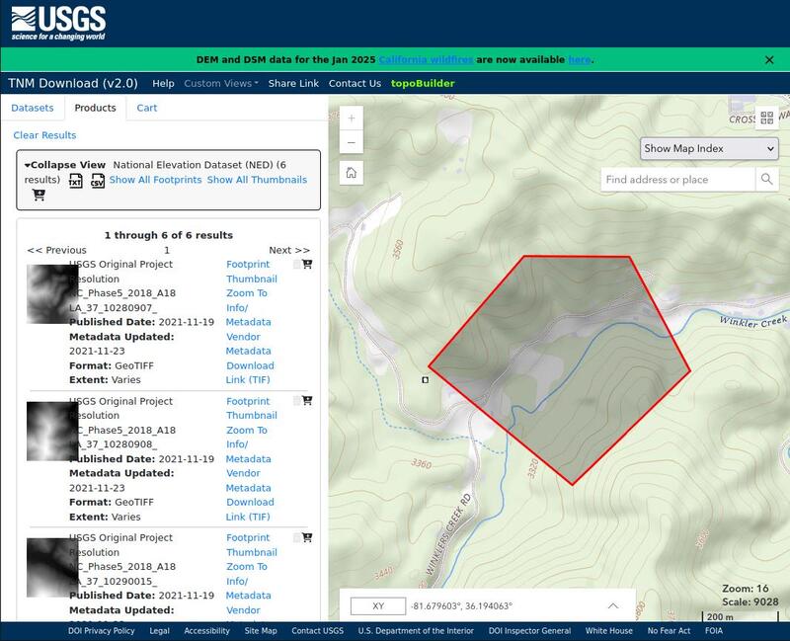
Task: Open the FOIA footer link
Action: pyautogui.click(x=714, y=631)
